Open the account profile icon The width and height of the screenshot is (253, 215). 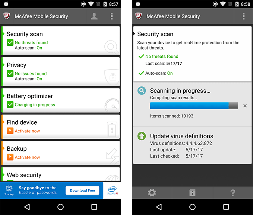[x=94, y=16]
